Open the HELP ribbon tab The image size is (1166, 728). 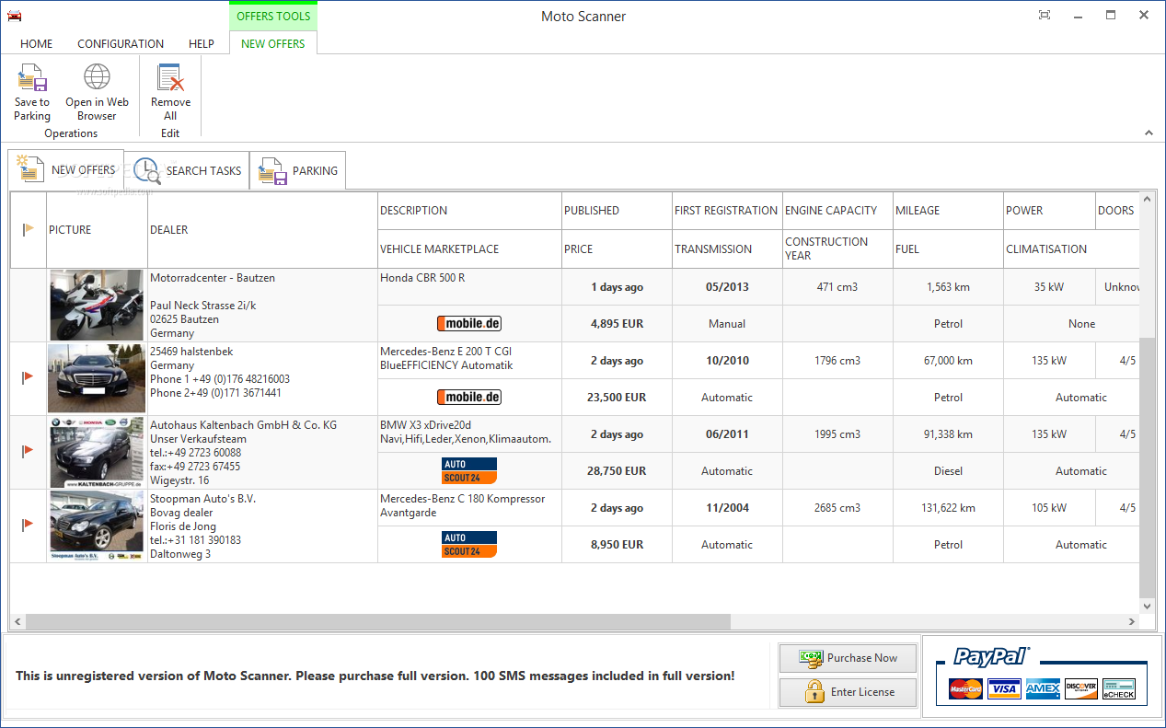(201, 43)
